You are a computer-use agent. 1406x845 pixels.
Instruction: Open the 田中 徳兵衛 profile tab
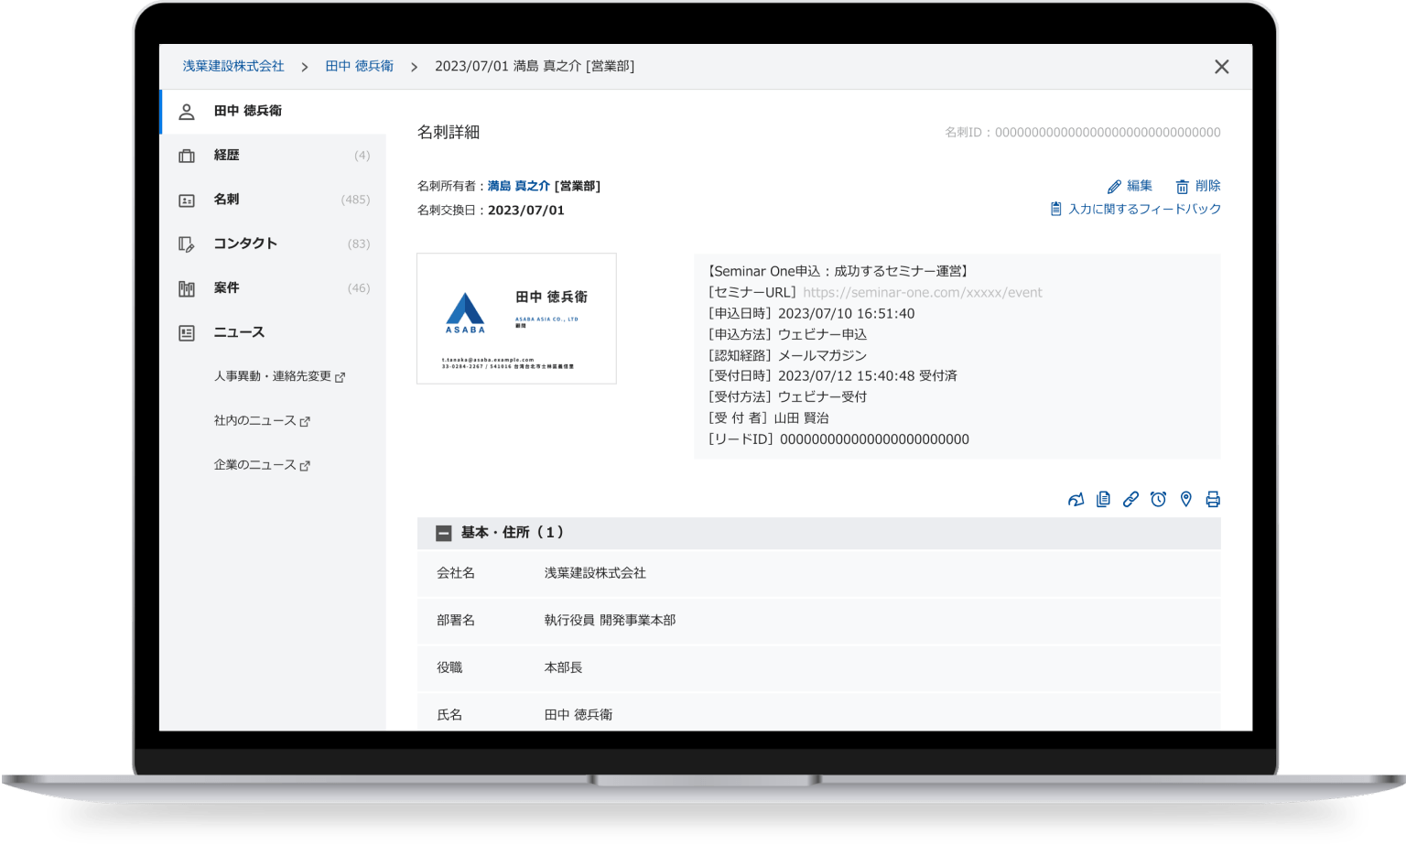pos(273,112)
